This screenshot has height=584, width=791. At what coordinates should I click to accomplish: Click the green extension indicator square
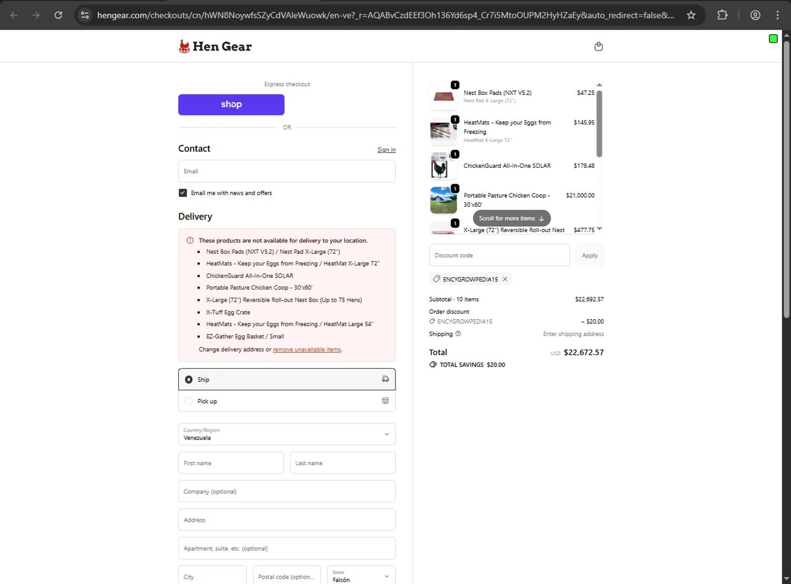773,39
